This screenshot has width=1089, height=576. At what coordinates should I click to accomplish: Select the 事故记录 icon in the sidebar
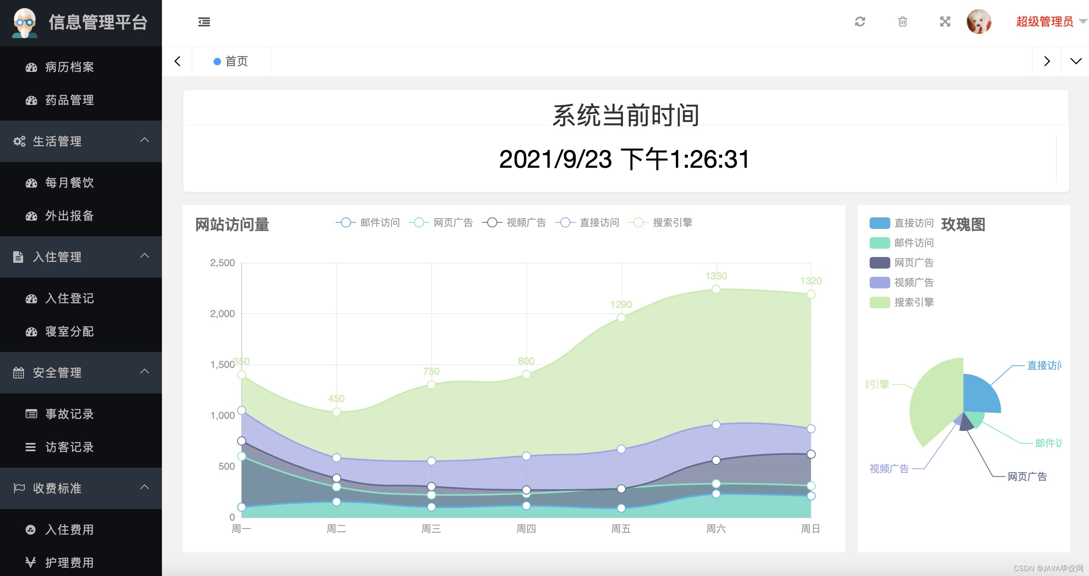tap(31, 414)
